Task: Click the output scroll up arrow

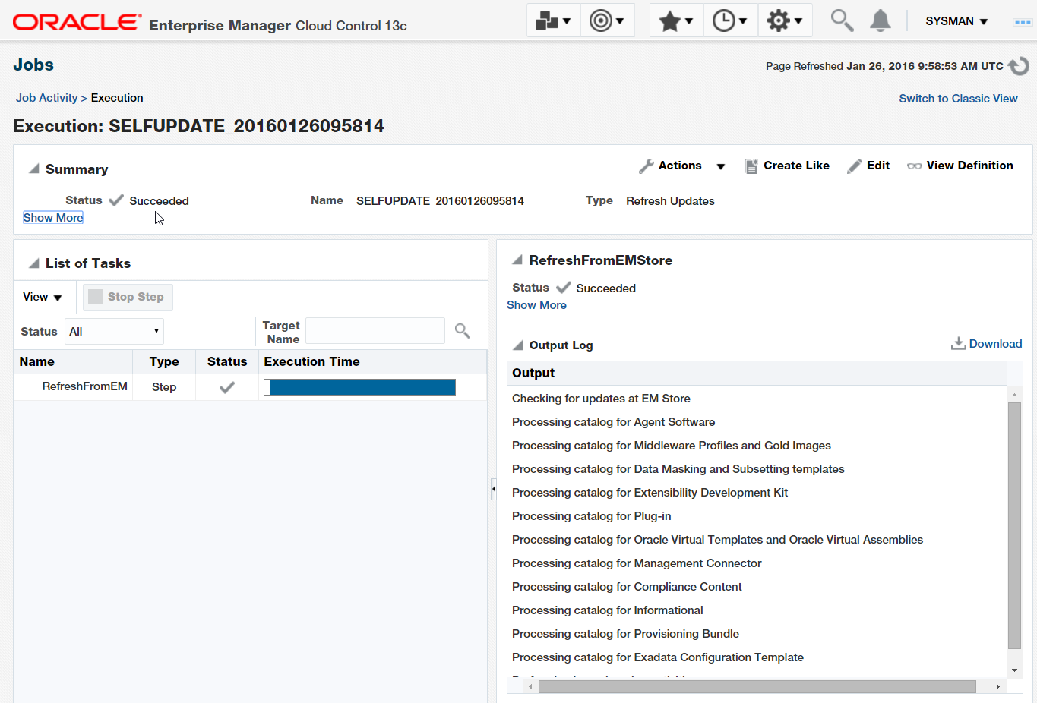Action: (1014, 395)
